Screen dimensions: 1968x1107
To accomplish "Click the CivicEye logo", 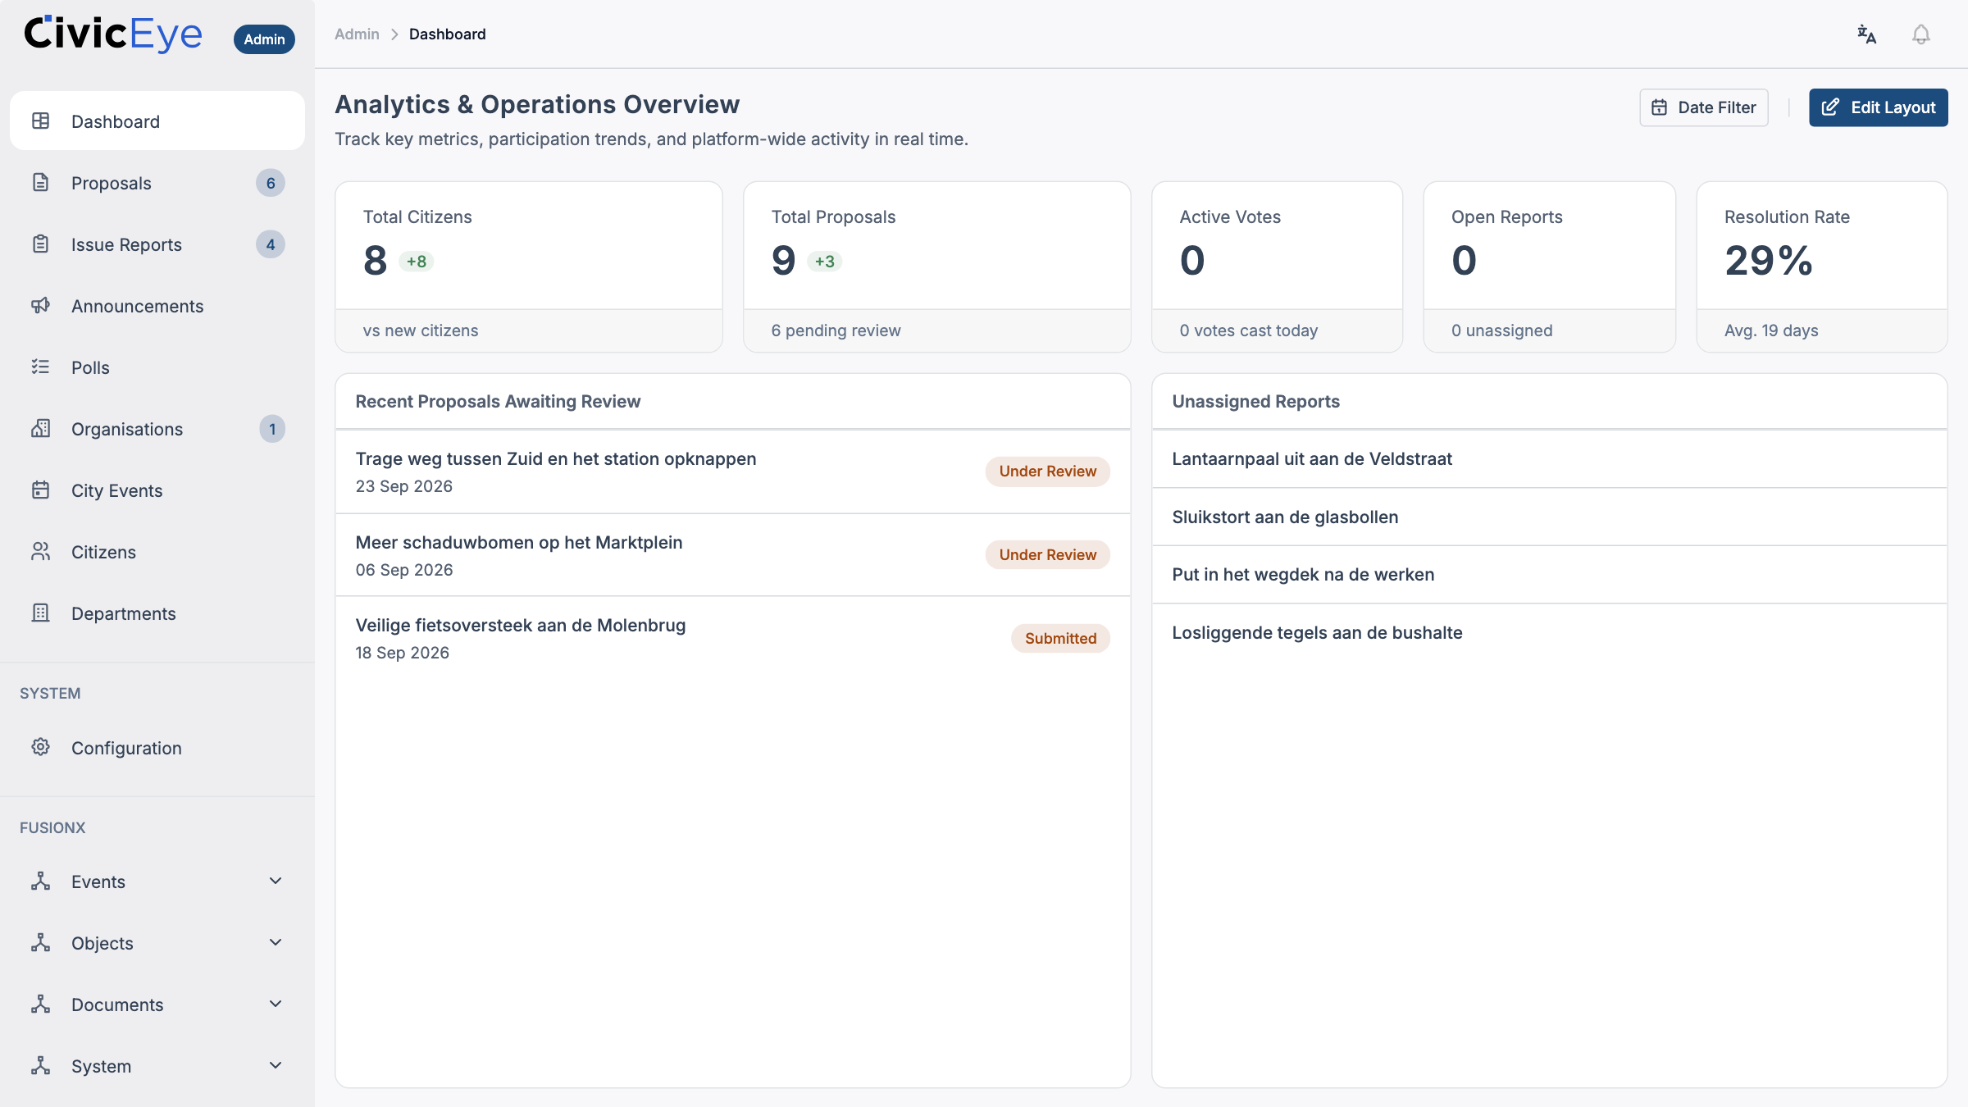I will tap(113, 34).
